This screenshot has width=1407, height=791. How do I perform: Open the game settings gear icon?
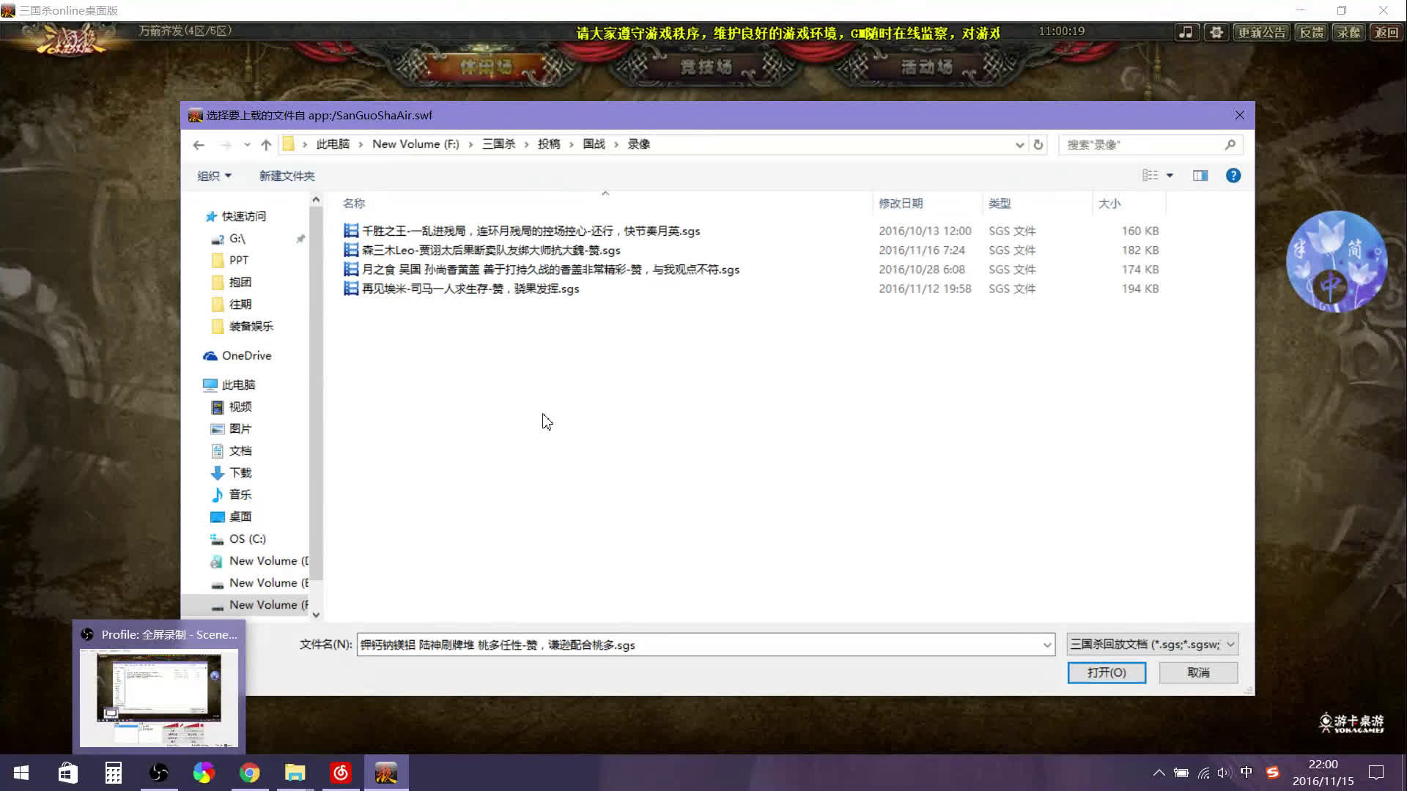pos(1216,32)
